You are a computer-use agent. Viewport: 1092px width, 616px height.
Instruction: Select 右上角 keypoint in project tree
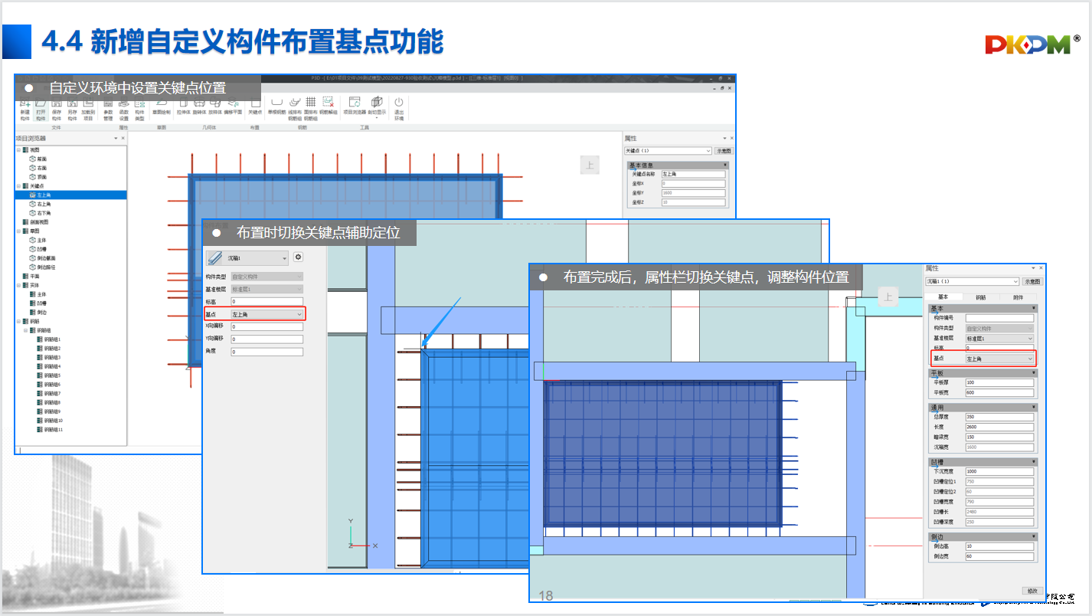point(44,205)
